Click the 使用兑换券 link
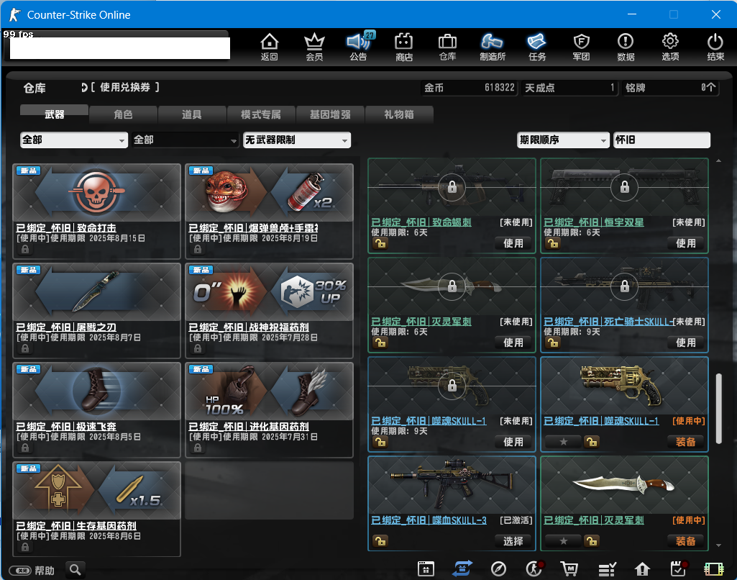 tap(124, 87)
